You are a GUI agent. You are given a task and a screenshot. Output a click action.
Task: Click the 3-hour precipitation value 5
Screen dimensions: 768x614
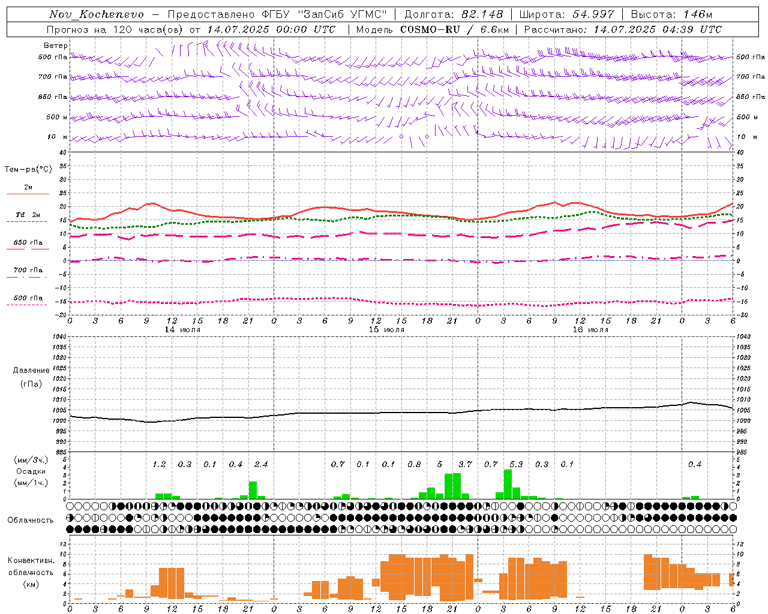(440, 465)
